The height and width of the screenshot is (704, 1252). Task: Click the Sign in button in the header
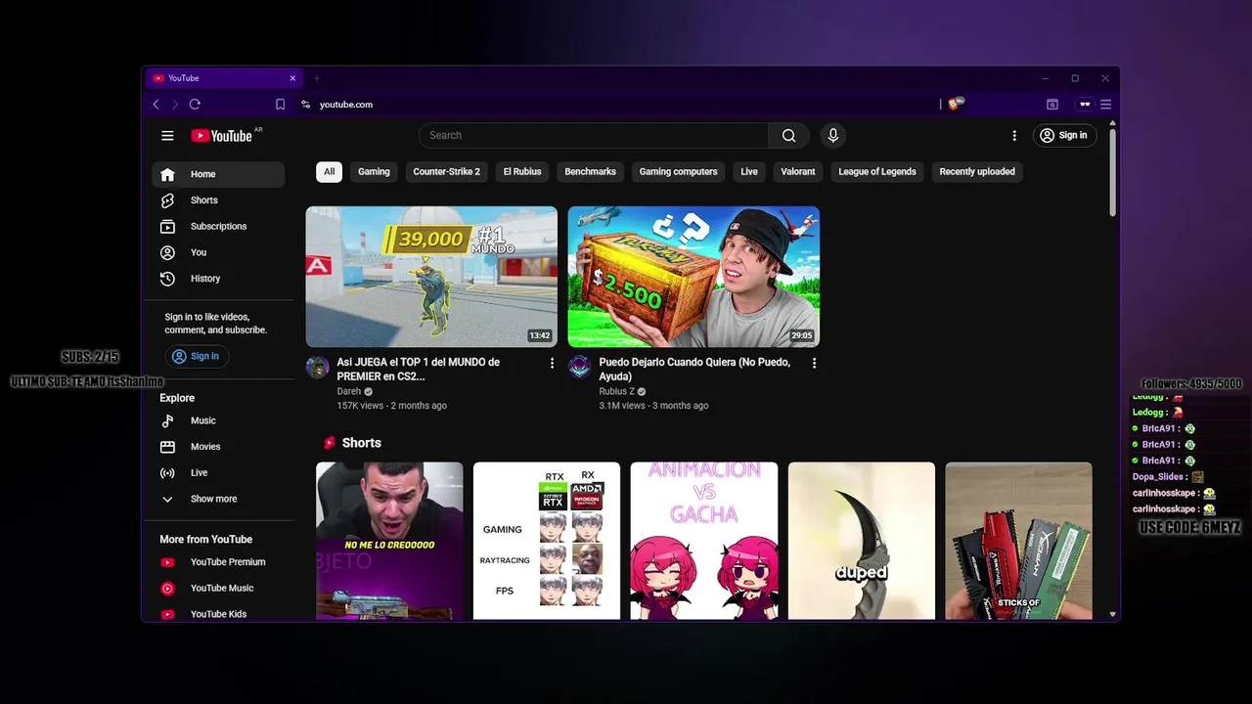tap(1064, 136)
